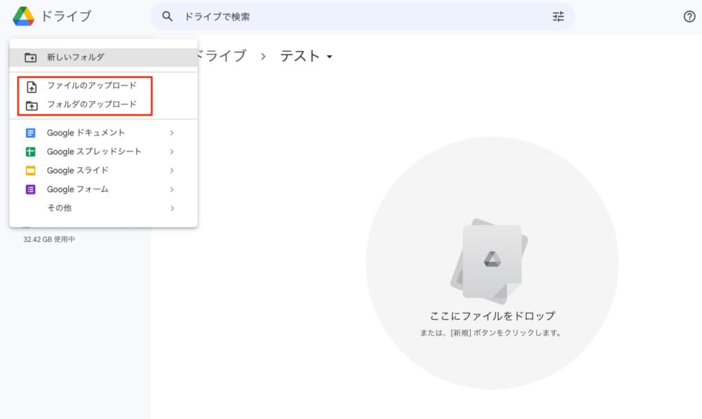The image size is (702, 419).
Task: Open the search options filter icon
Action: click(x=558, y=16)
